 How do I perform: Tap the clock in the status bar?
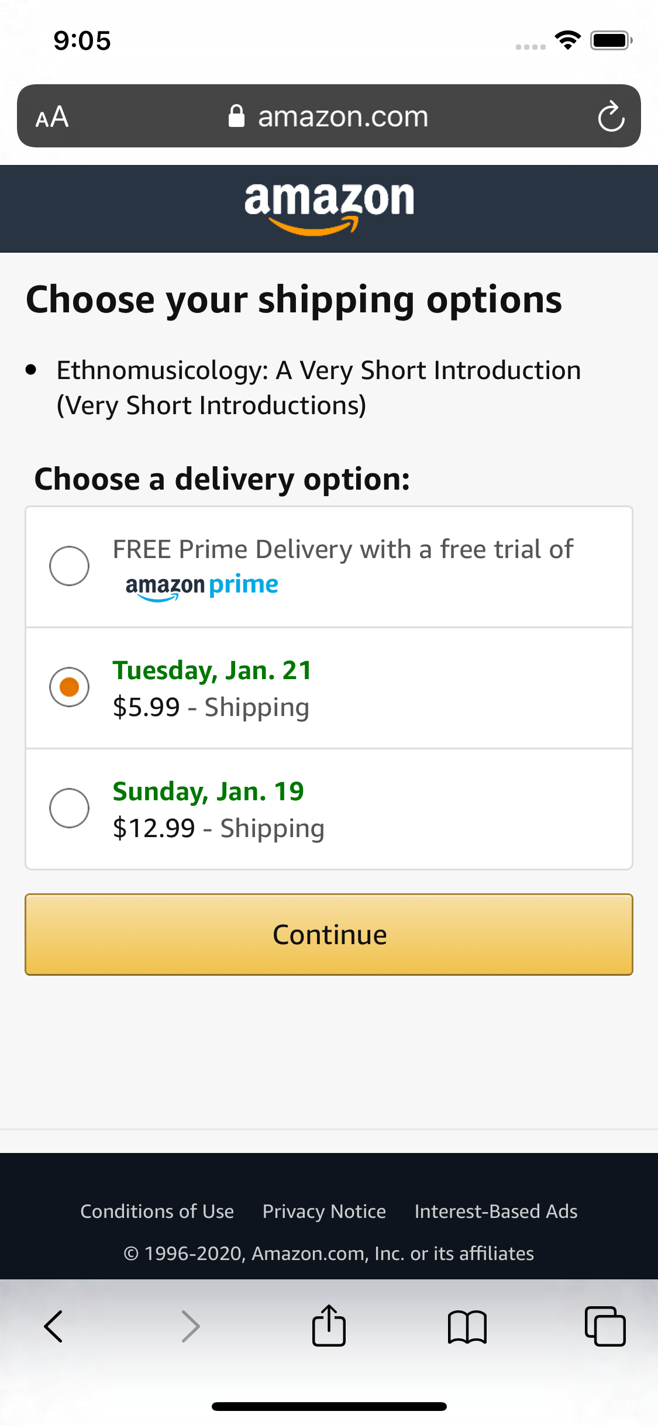(x=81, y=40)
